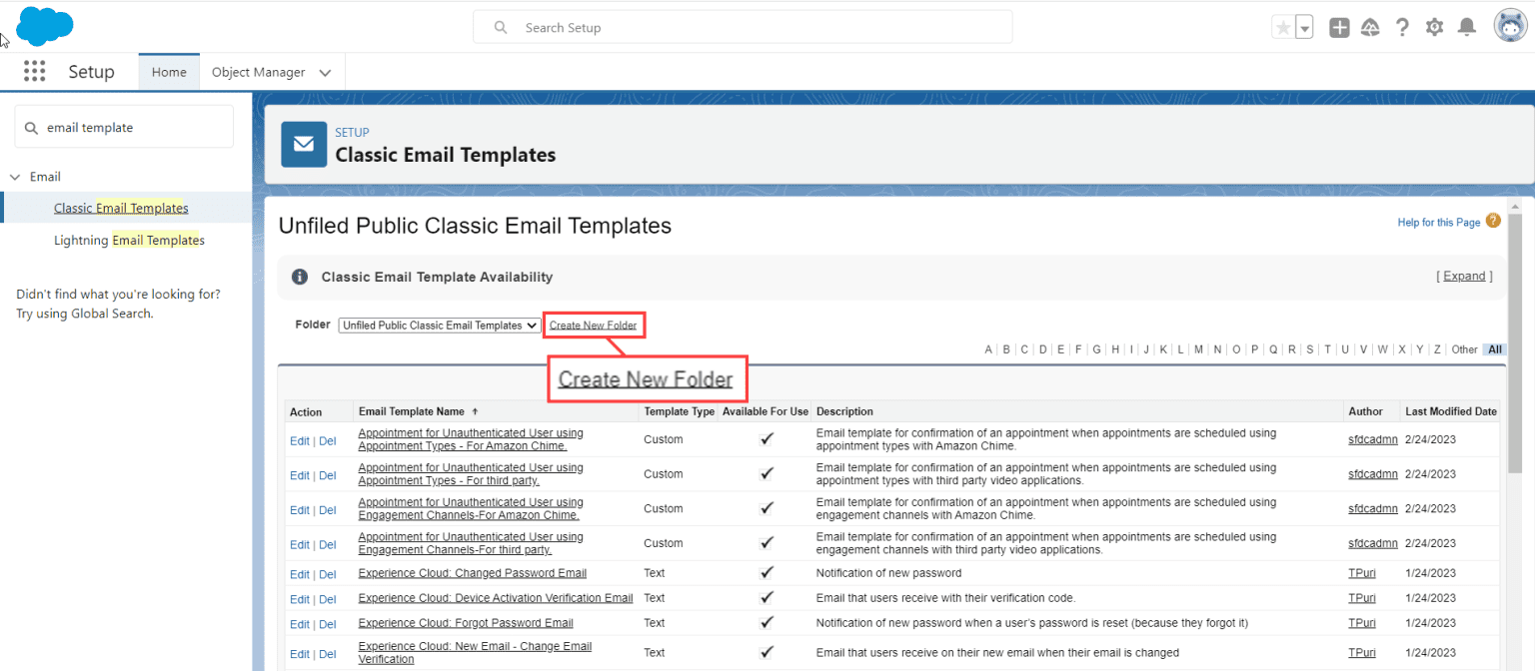Click the Search Setup input field
This screenshot has width=1535, height=671.
(742, 26)
